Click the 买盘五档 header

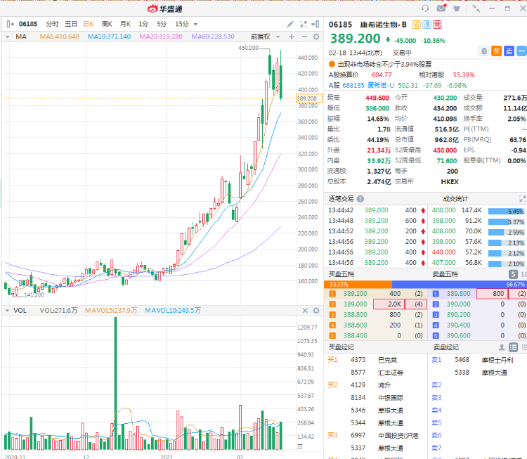[x=341, y=274]
